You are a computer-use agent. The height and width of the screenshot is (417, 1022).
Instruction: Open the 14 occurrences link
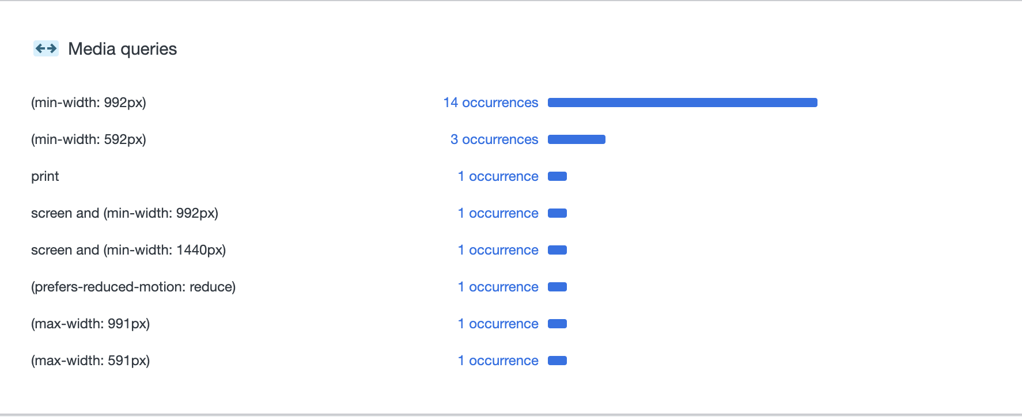(x=491, y=103)
